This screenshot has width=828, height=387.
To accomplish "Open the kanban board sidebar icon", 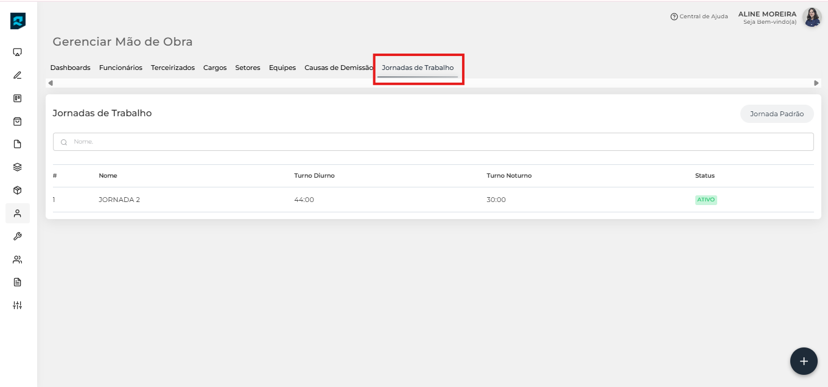I will click(18, 98).
